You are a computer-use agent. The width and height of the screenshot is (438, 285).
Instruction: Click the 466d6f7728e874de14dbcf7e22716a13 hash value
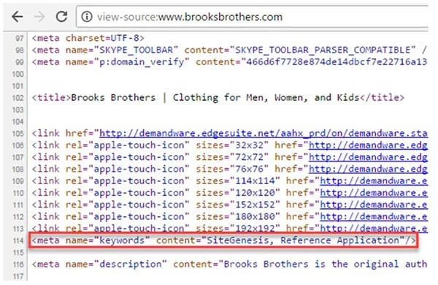click(x=337, y=62)
